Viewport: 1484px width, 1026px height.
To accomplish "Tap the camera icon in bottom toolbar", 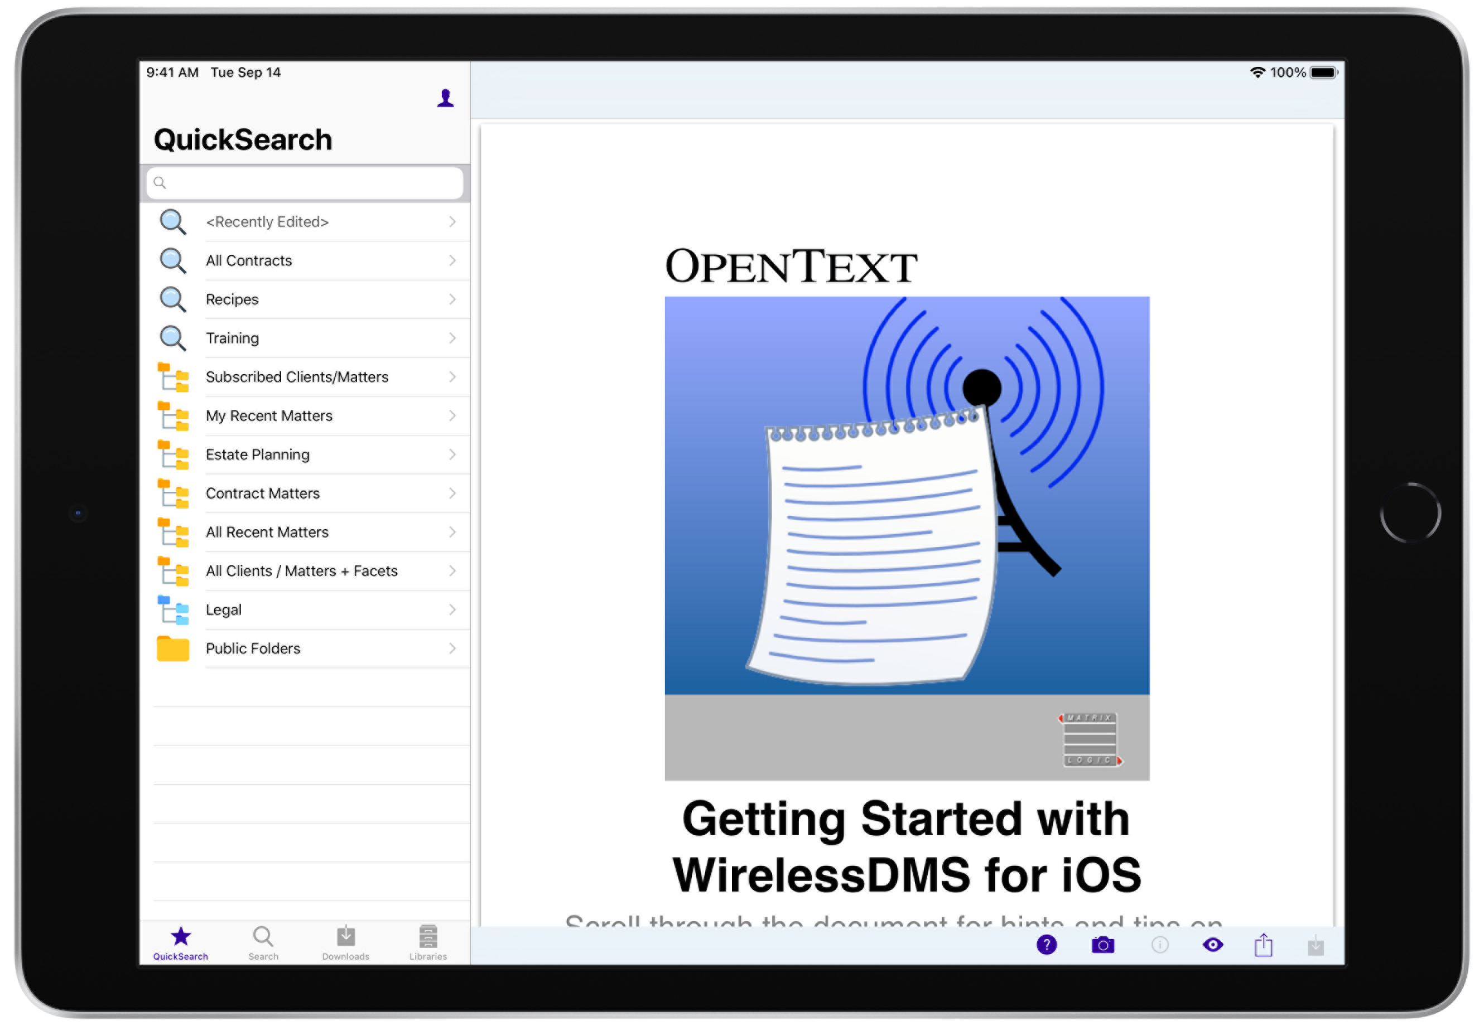I will 1103,946.
